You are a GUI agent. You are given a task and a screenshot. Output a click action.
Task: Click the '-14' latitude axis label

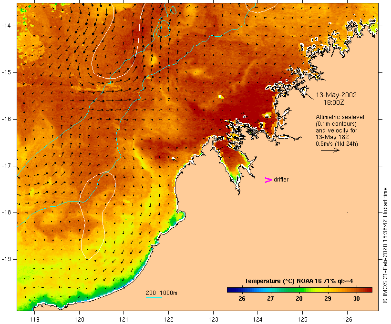coord(6,26)
